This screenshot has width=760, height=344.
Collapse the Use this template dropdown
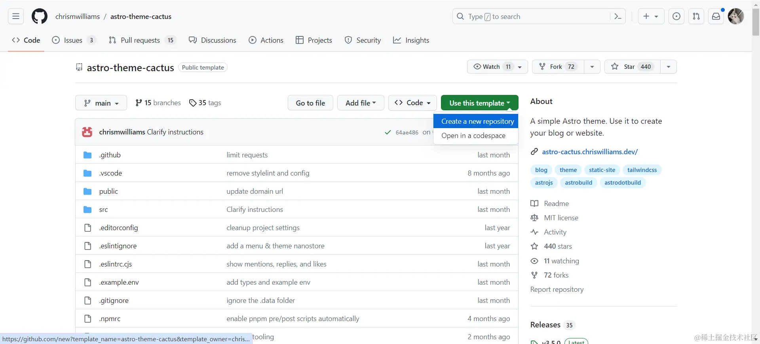click(x=479, y=103)
